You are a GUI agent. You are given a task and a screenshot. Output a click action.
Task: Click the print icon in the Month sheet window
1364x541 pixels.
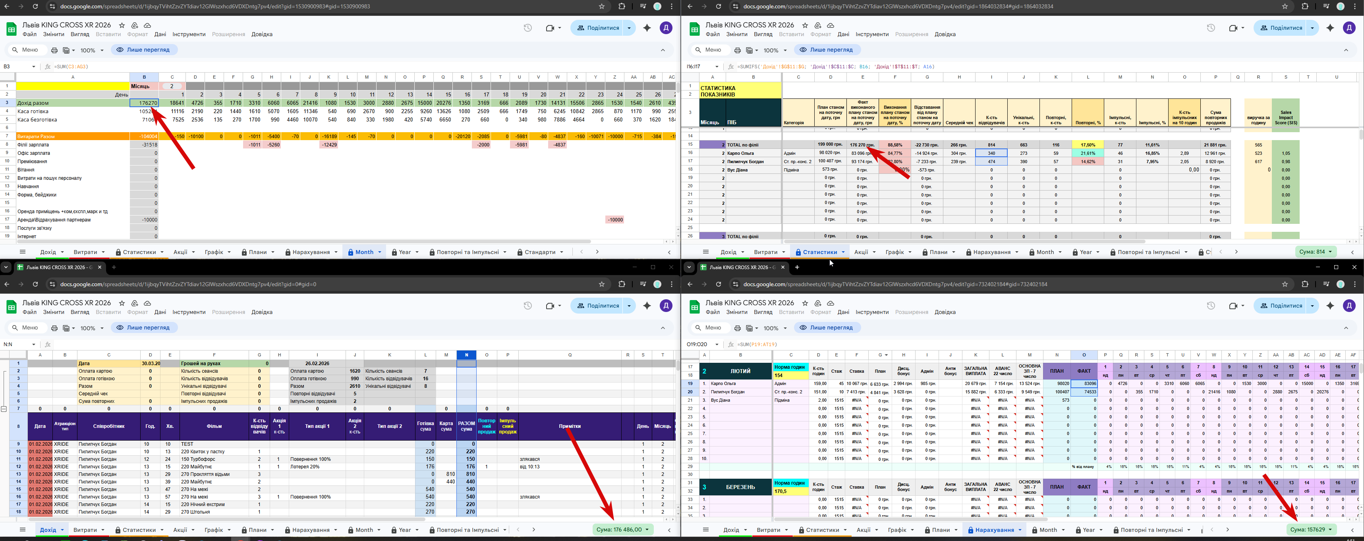54,50
